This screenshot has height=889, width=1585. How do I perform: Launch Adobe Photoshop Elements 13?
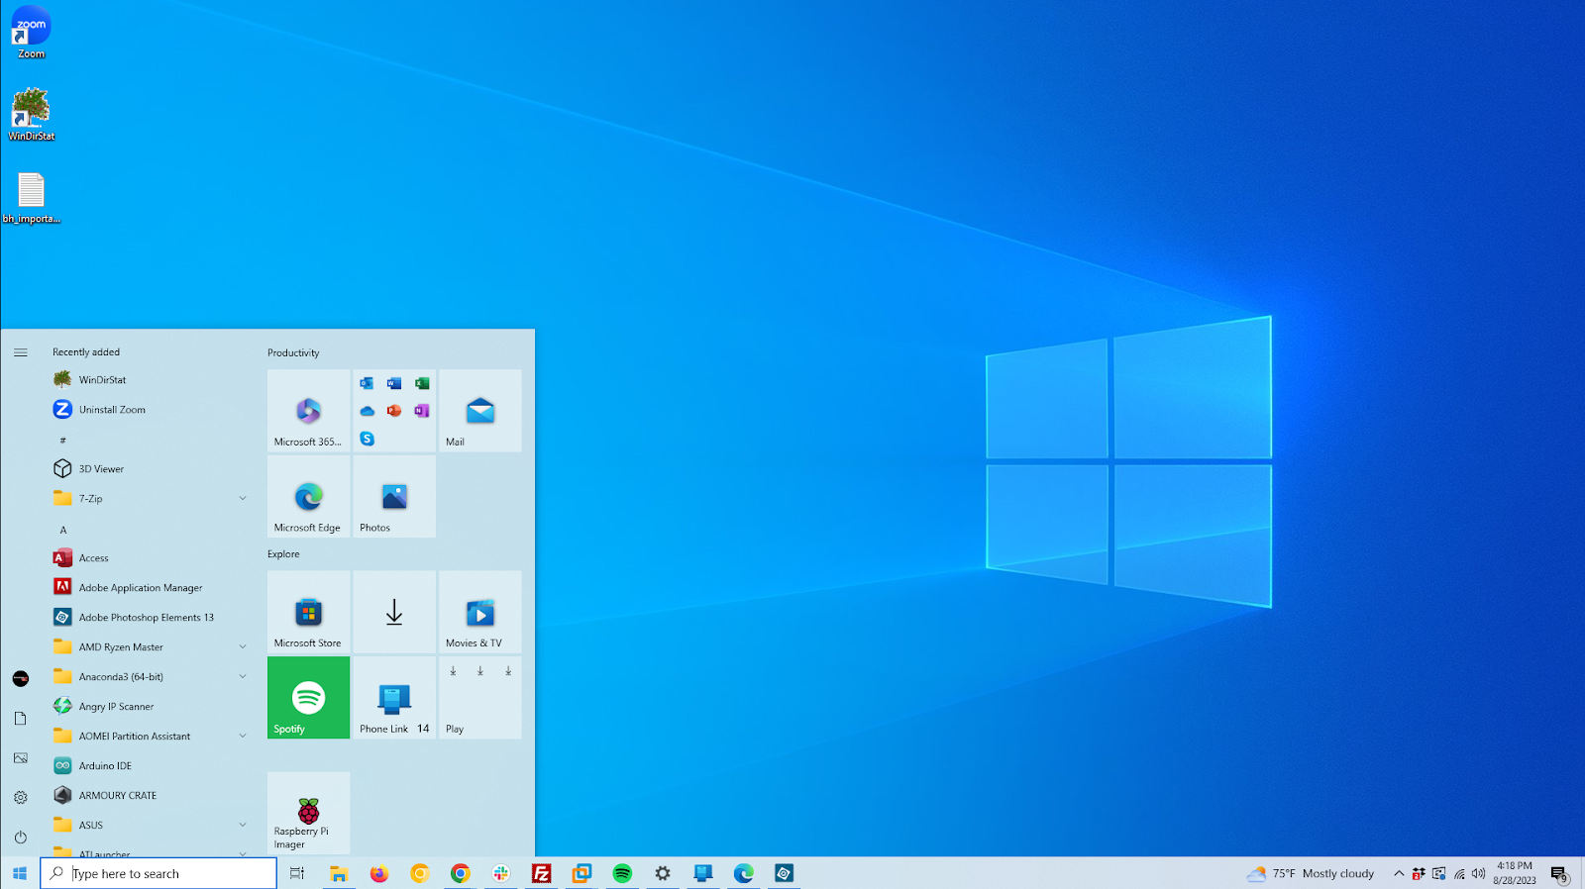(149, 618)
